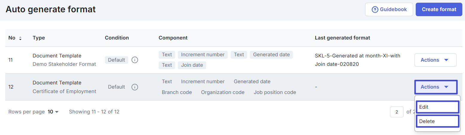Image resolution: width=465 pixels, height=135 pixels.
Task: Collapse the Actions dropdown for row 12
Action: 435,87
